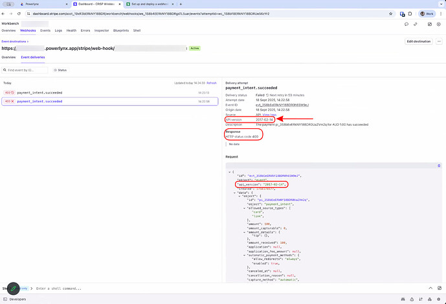This screenshot has height=304, width=446.
Task: Click the browser back arrow
Action: click(x=5, y=13)
